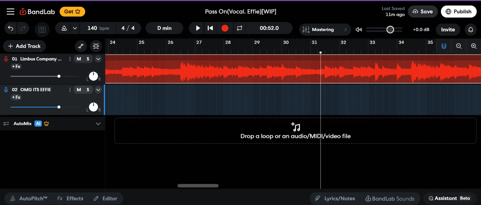Add a new track
The image size is (481, 205).
(24, 46)
